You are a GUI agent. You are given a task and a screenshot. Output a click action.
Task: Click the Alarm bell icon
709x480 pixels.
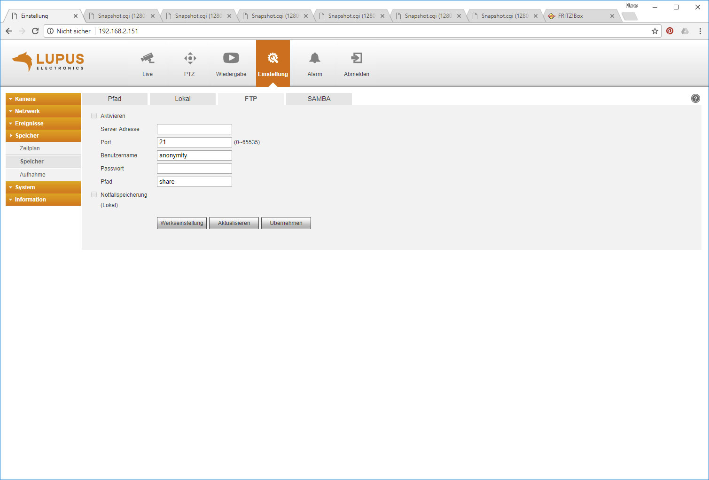pos(314,58)
